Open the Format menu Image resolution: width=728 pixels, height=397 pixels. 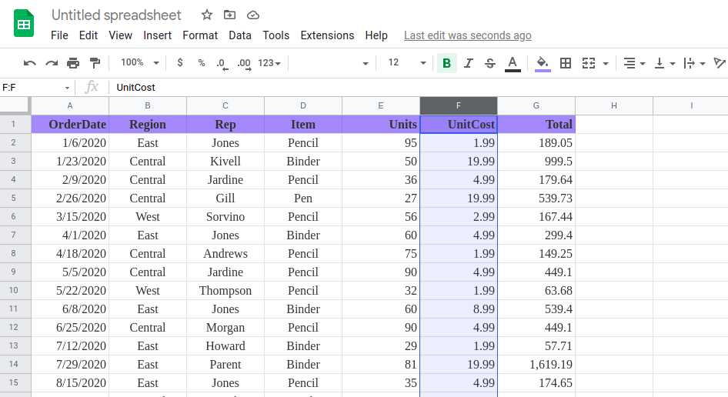click(x=200, y=35)
